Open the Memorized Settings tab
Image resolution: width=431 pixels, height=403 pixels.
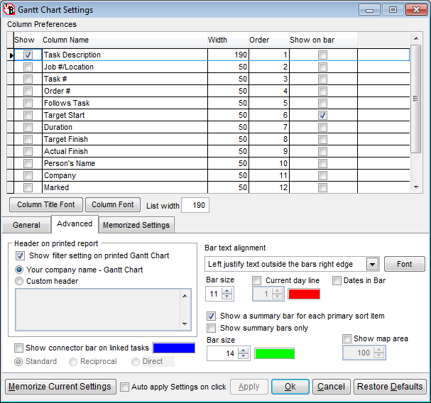point(136,225)
